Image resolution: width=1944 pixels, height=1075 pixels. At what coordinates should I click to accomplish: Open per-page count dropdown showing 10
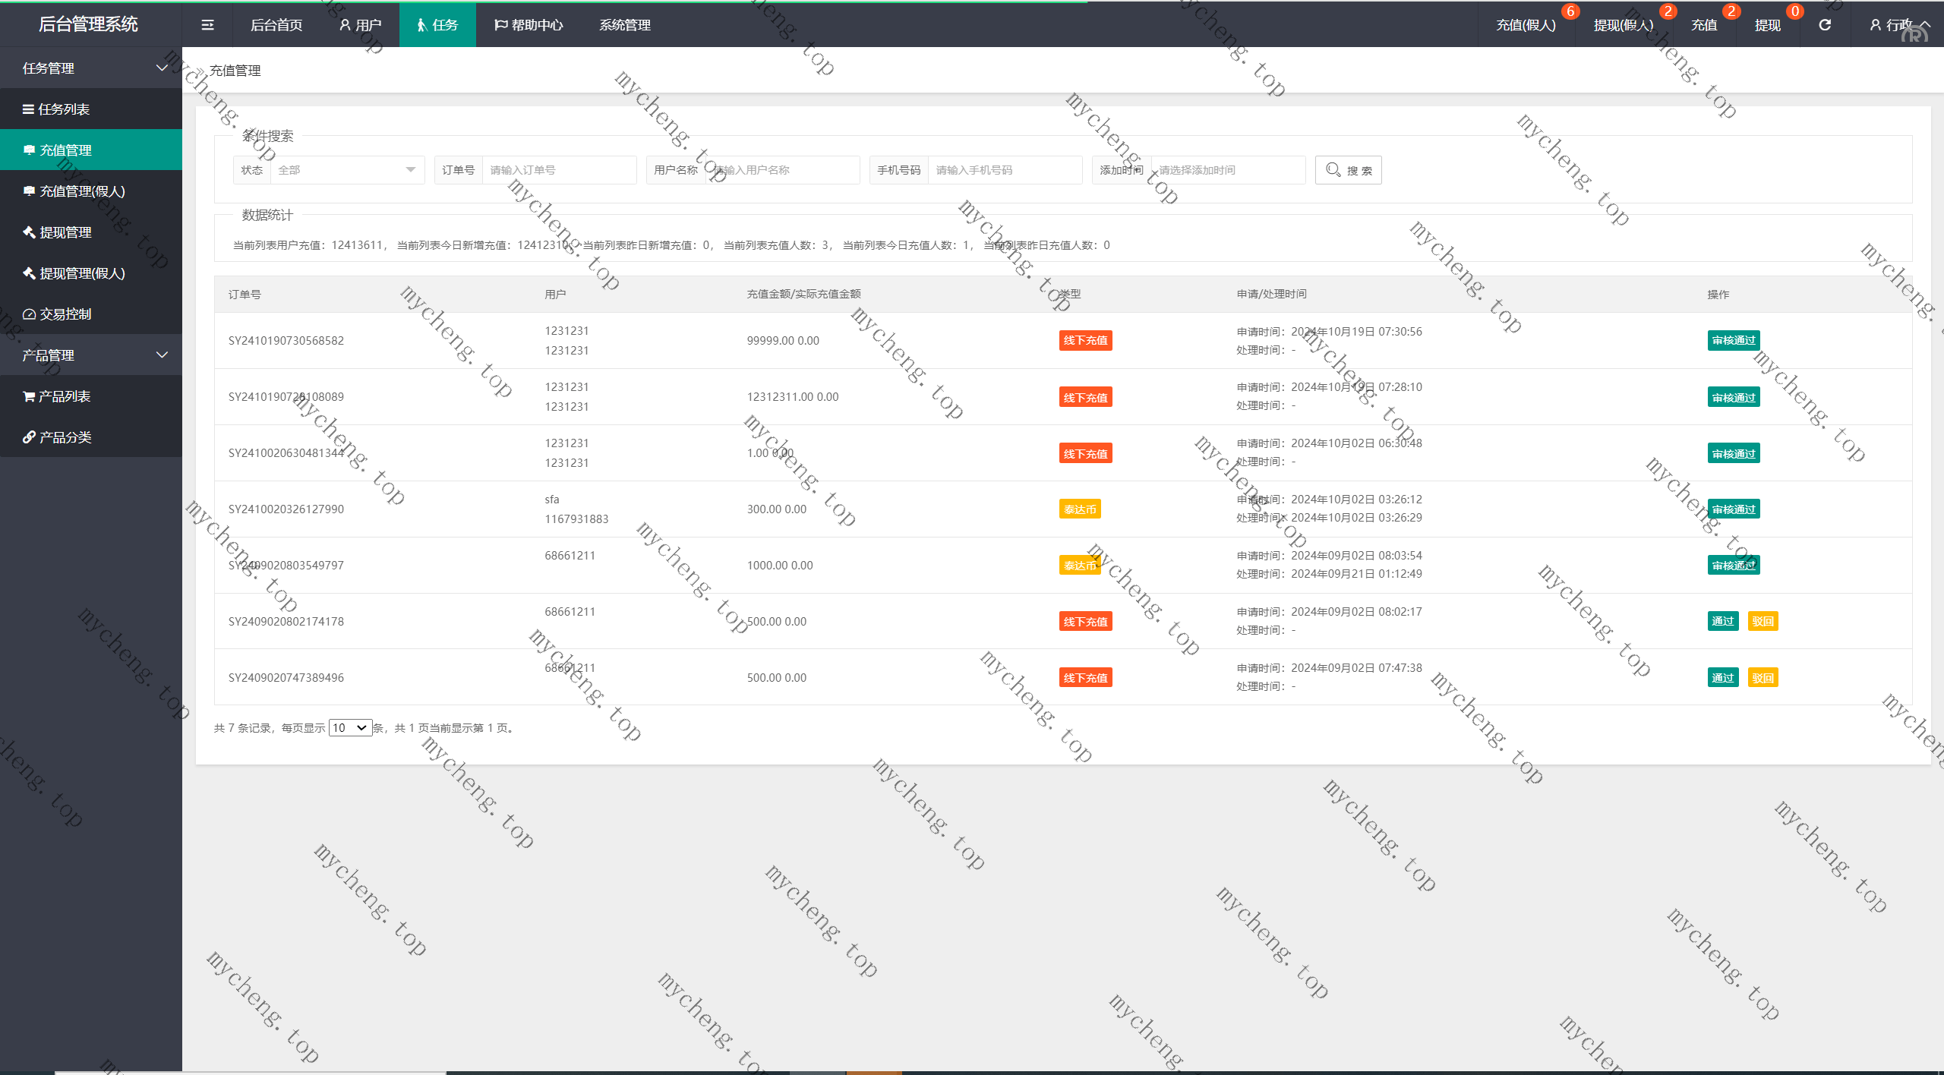pos(350,727)
